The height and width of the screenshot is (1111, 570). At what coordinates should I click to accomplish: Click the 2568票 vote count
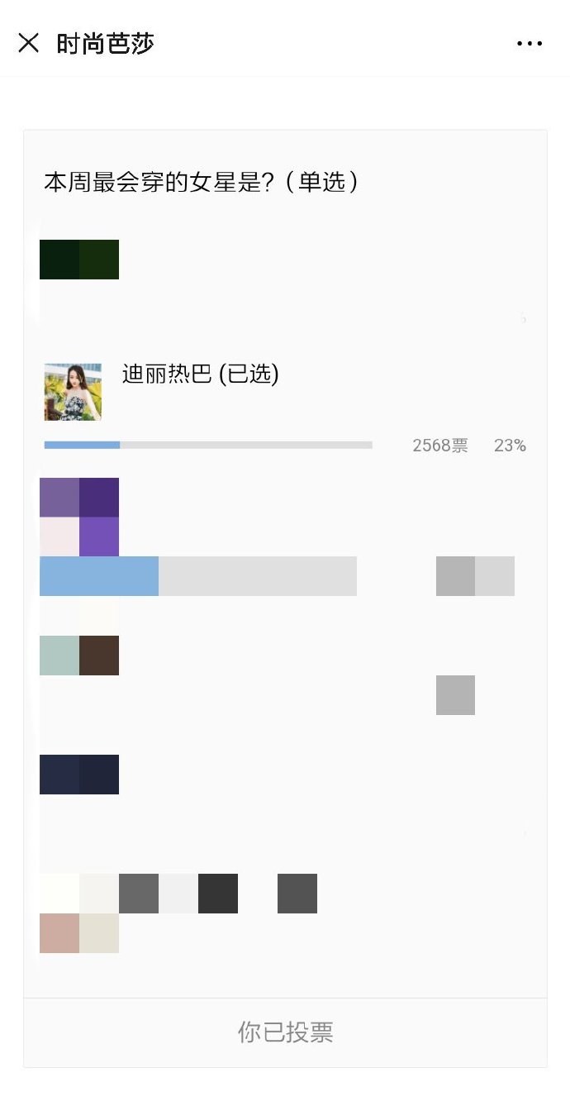[x=440, y=446]
